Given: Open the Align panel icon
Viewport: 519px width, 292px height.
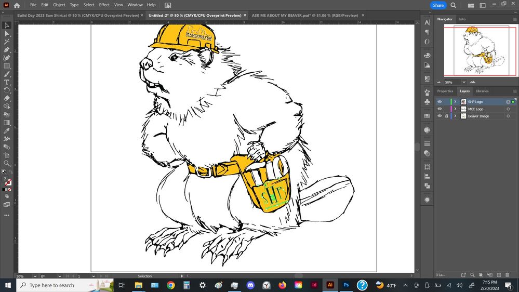Looking at the screenshot, I should coord(428,177).
